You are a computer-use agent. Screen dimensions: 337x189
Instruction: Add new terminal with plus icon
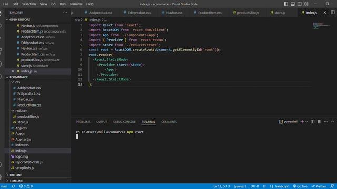(x=302, y=122)
